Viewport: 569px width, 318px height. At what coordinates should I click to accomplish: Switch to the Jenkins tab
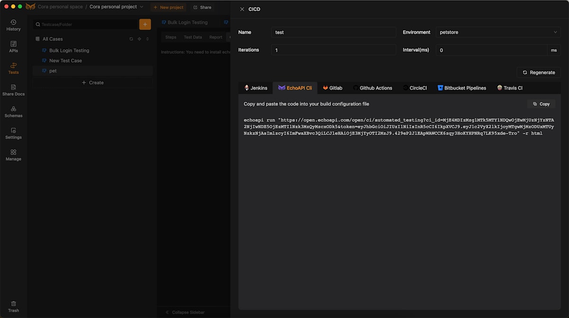[x=256, y=88]
